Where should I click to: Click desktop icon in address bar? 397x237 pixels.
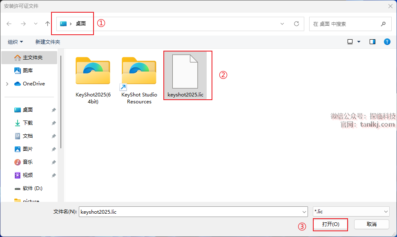[x=63, y=24]
